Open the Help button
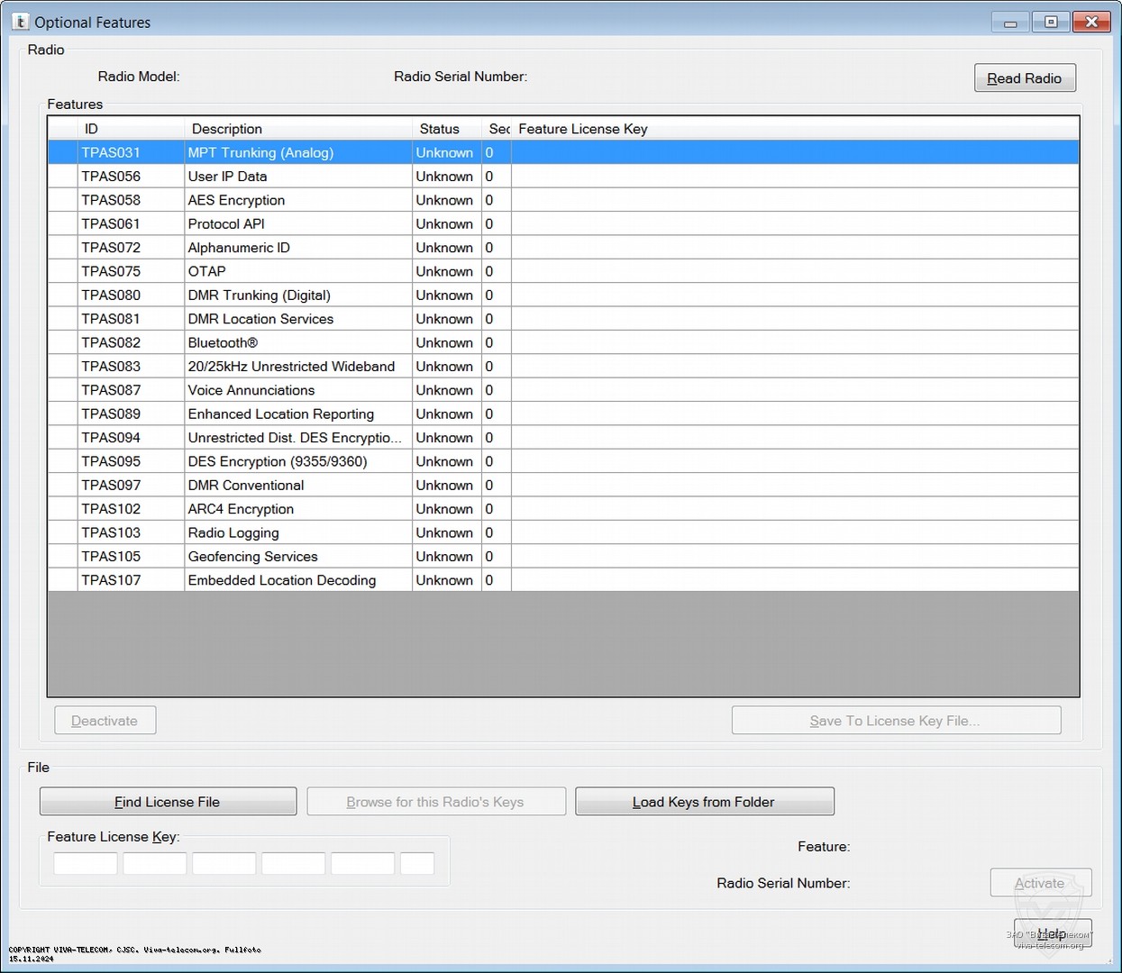This screenshot has width=1122, height=973. click(1052, 933)
